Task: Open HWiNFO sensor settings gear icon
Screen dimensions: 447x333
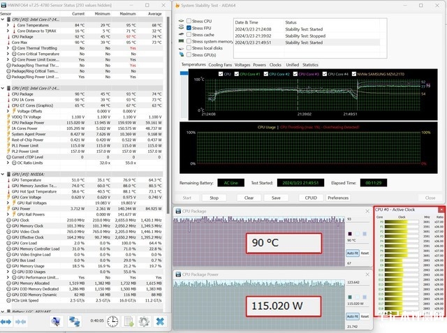Action: coord(144,321)
